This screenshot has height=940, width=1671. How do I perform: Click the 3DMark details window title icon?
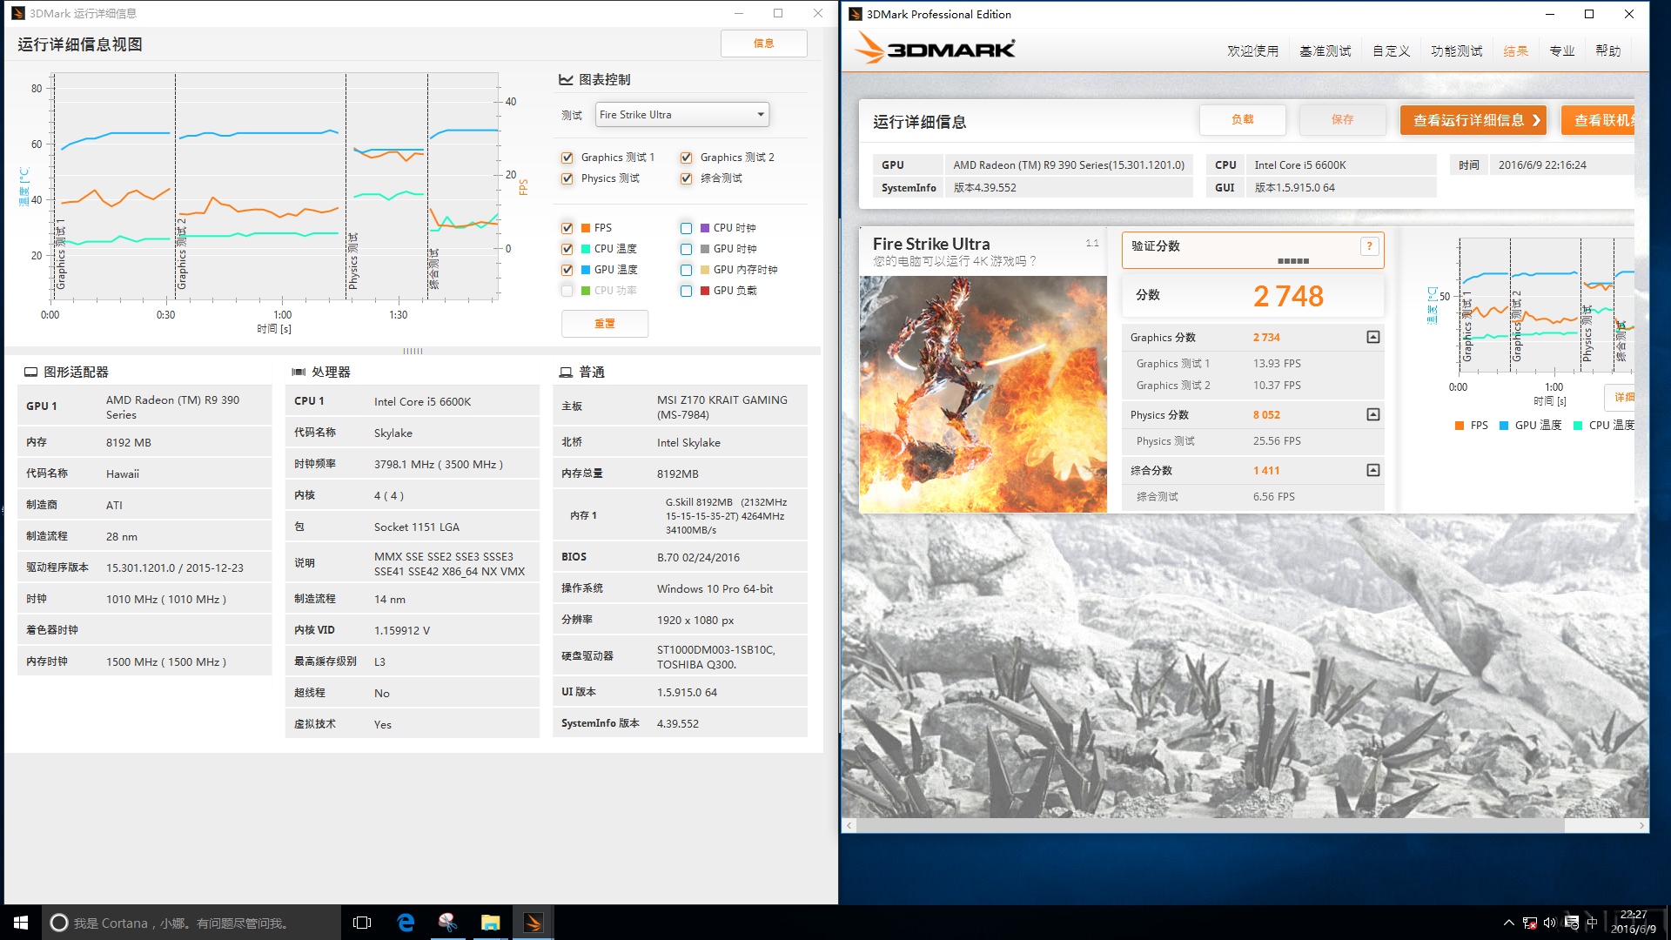[17, 13]
